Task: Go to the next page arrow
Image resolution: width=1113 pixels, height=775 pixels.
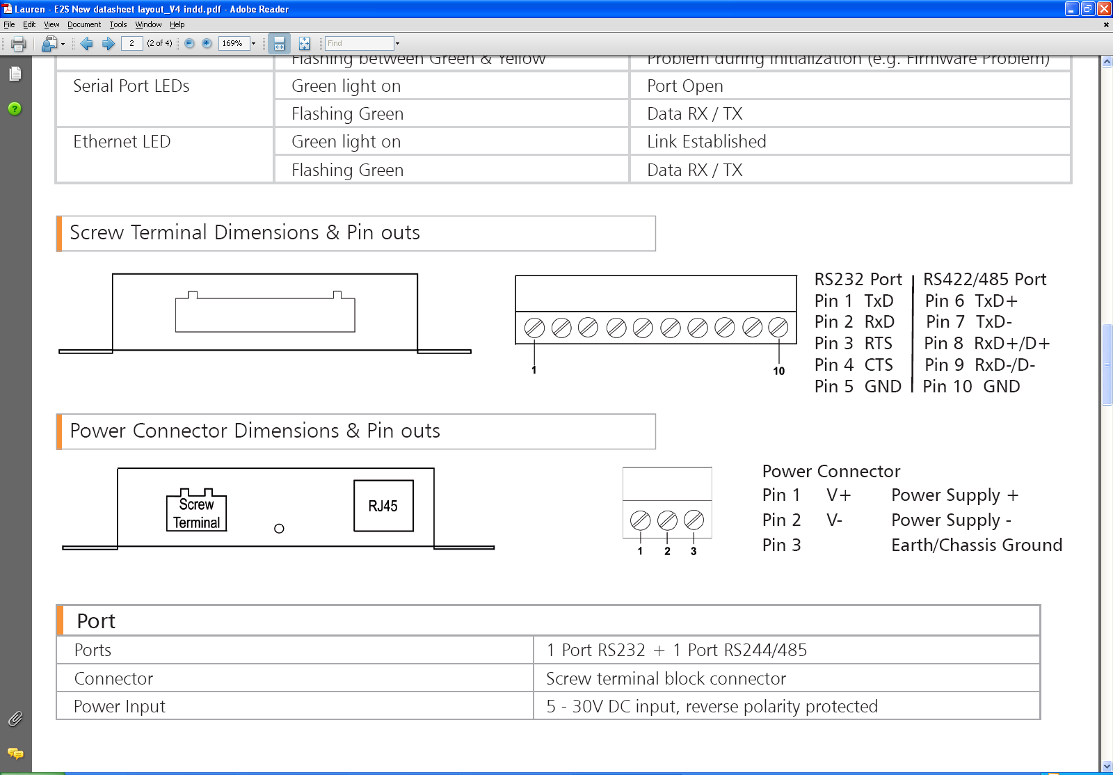Action: tap(109, 43)
